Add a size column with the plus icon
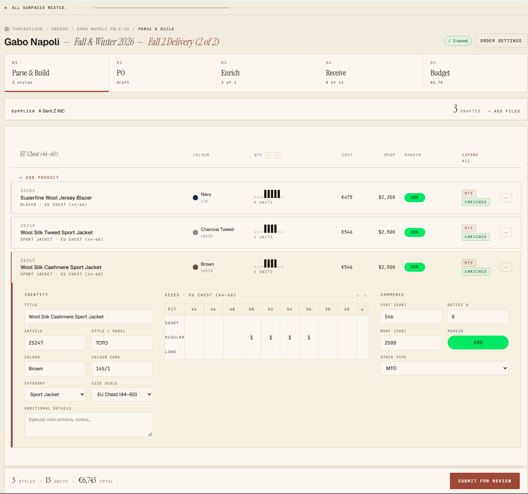528x494 pixels. point(362,309)
